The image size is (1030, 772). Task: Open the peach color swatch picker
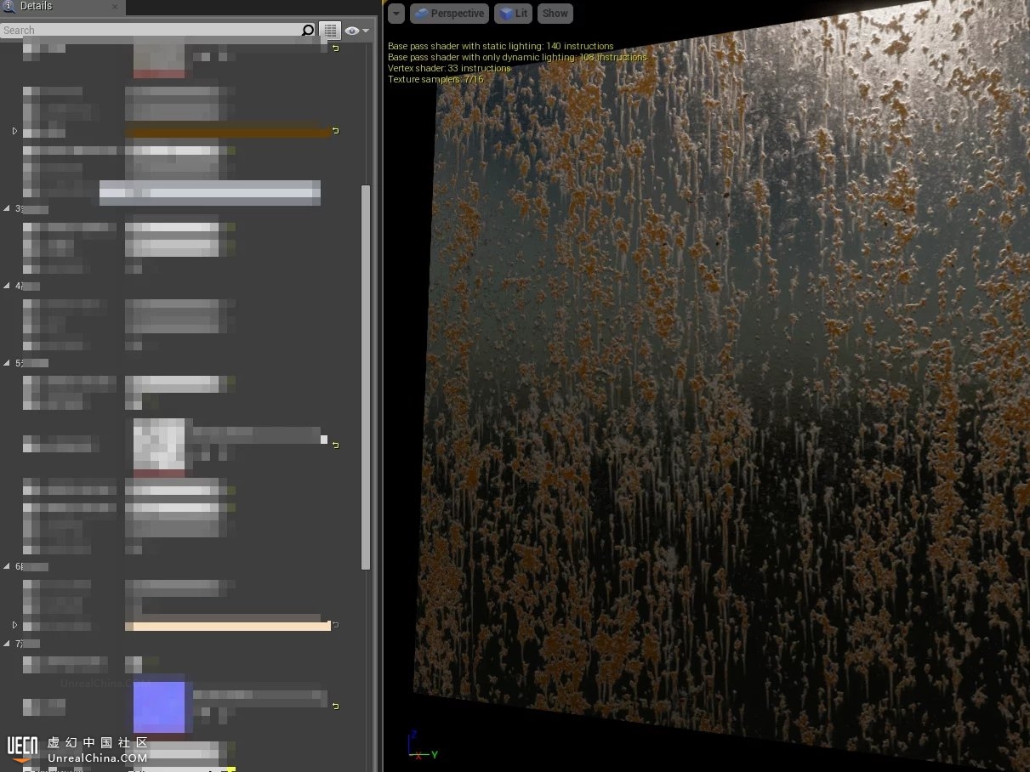coord(226,627)
